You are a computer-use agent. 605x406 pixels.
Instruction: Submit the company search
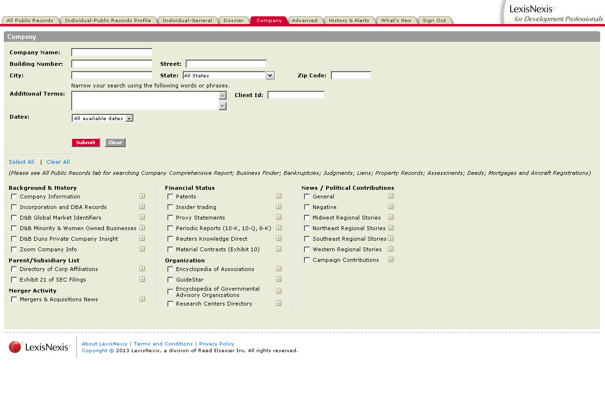(86, 142)
